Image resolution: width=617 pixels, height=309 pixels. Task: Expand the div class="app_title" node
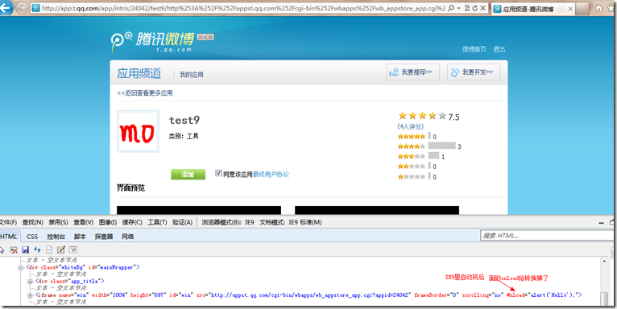[x=30, y=282]
